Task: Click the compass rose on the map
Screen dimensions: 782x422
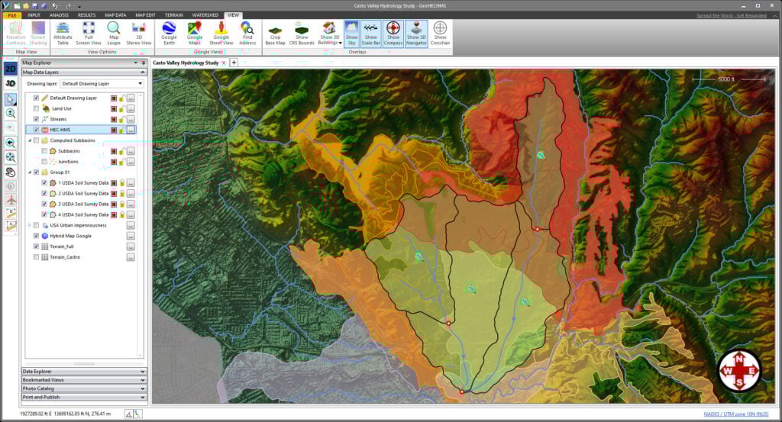Action: click(739, 371)
